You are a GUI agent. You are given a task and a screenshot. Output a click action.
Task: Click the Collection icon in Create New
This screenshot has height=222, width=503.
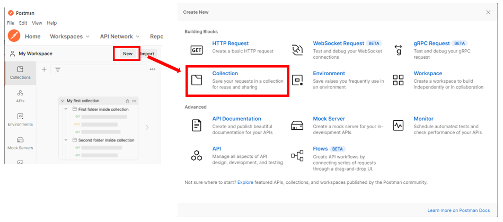(x=196, y=80)
